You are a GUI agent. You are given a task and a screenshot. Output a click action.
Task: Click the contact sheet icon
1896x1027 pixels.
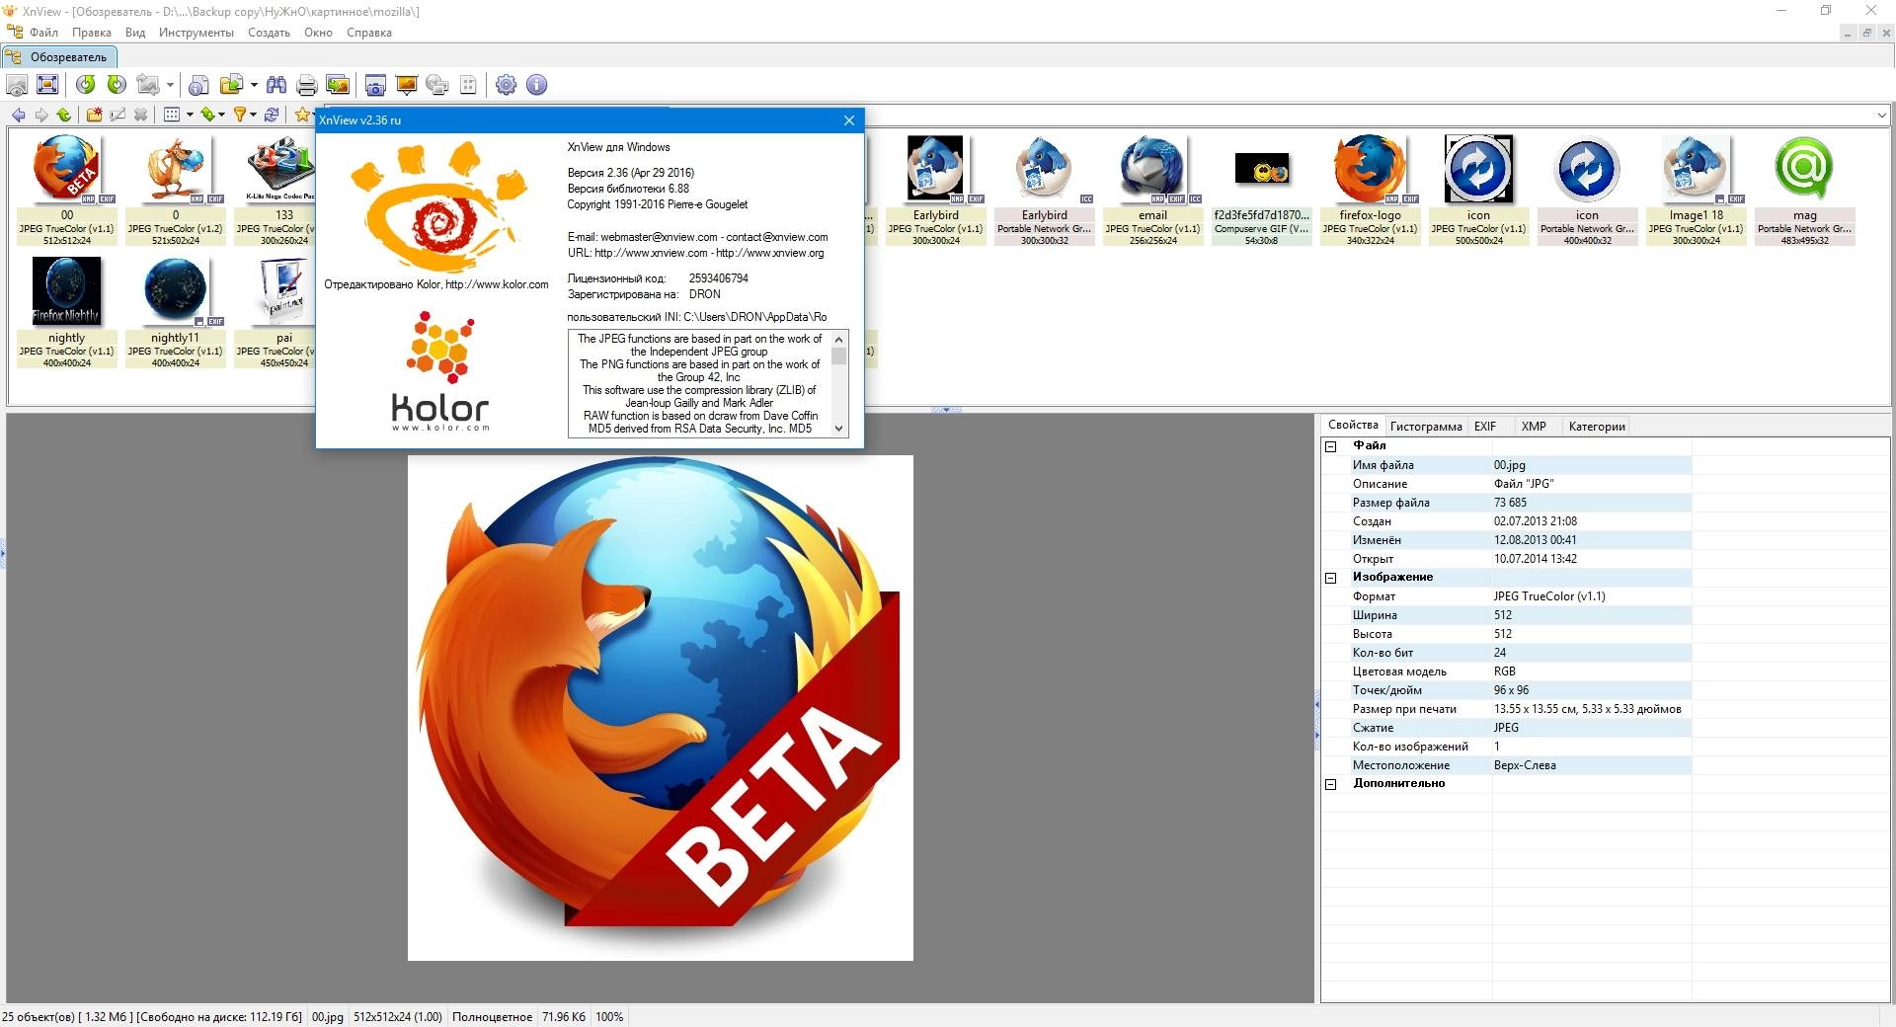(x=468, y=85)
